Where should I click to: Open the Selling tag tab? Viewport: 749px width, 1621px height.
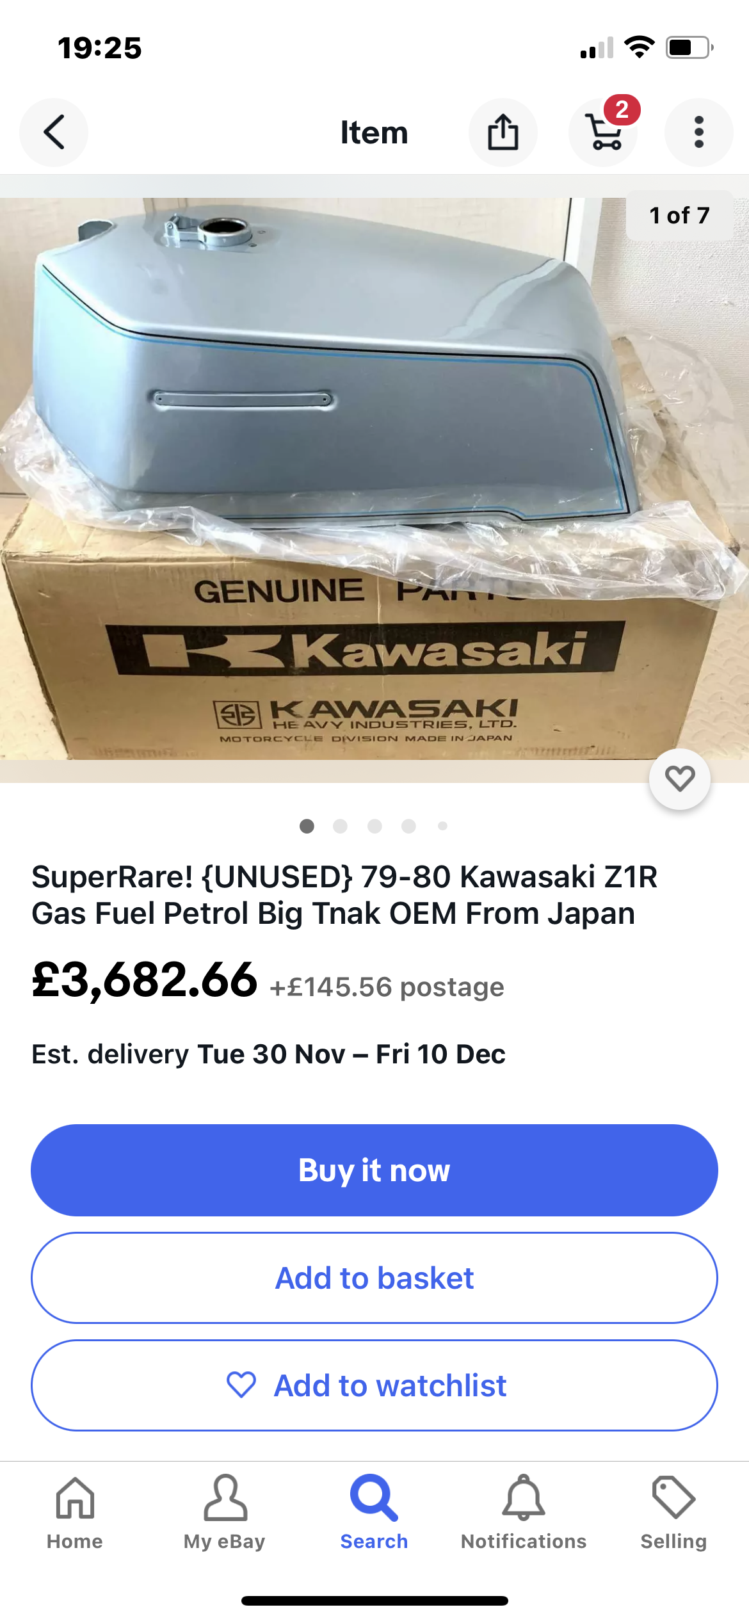coord(673,1513)
